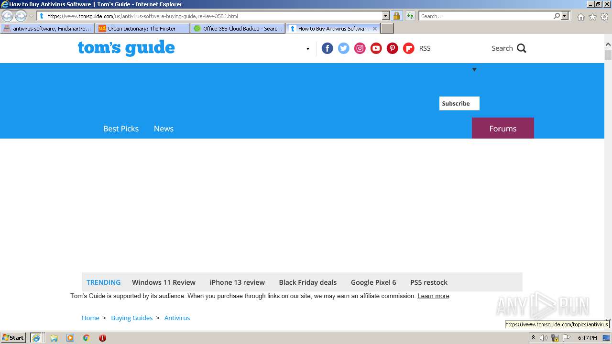
Task: Open the Windows Explorer folder taskbar icon
Action: click(x=54, y=338)
